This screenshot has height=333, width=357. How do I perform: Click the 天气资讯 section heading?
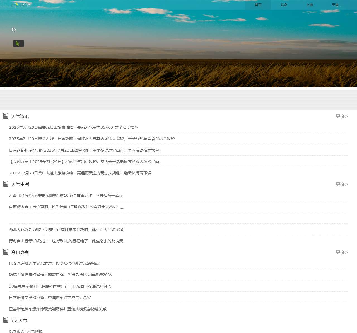click(x=20, y=116)
